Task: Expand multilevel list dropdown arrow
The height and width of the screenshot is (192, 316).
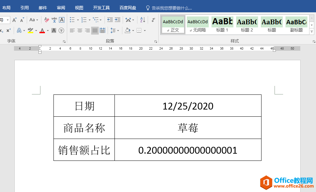Action: tap(100, 20)
